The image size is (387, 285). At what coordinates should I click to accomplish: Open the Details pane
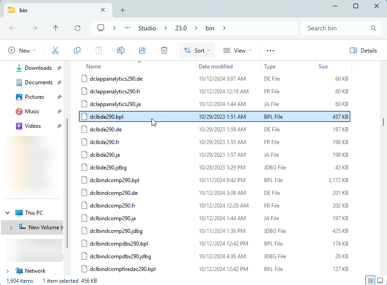pos(363,50)
